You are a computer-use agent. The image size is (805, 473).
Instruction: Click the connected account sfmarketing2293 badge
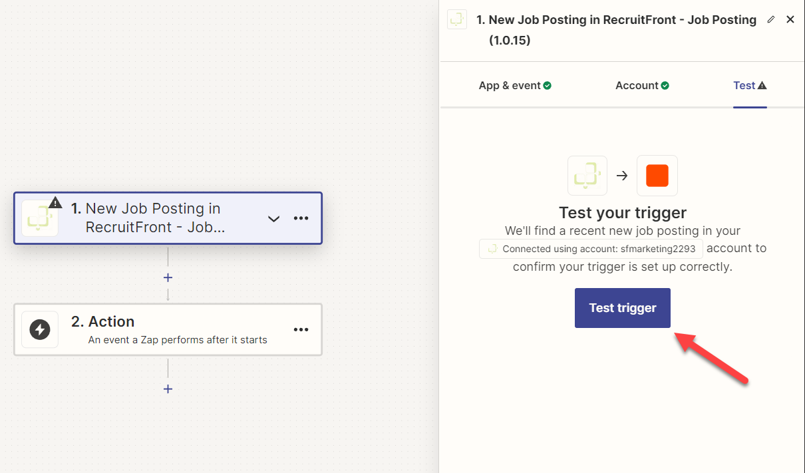pyautogui.click(x=591, y=249)
